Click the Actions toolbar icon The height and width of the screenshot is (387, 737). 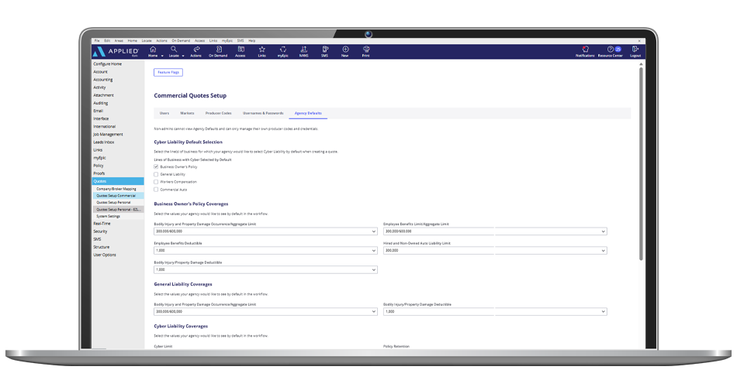(195, 50)
